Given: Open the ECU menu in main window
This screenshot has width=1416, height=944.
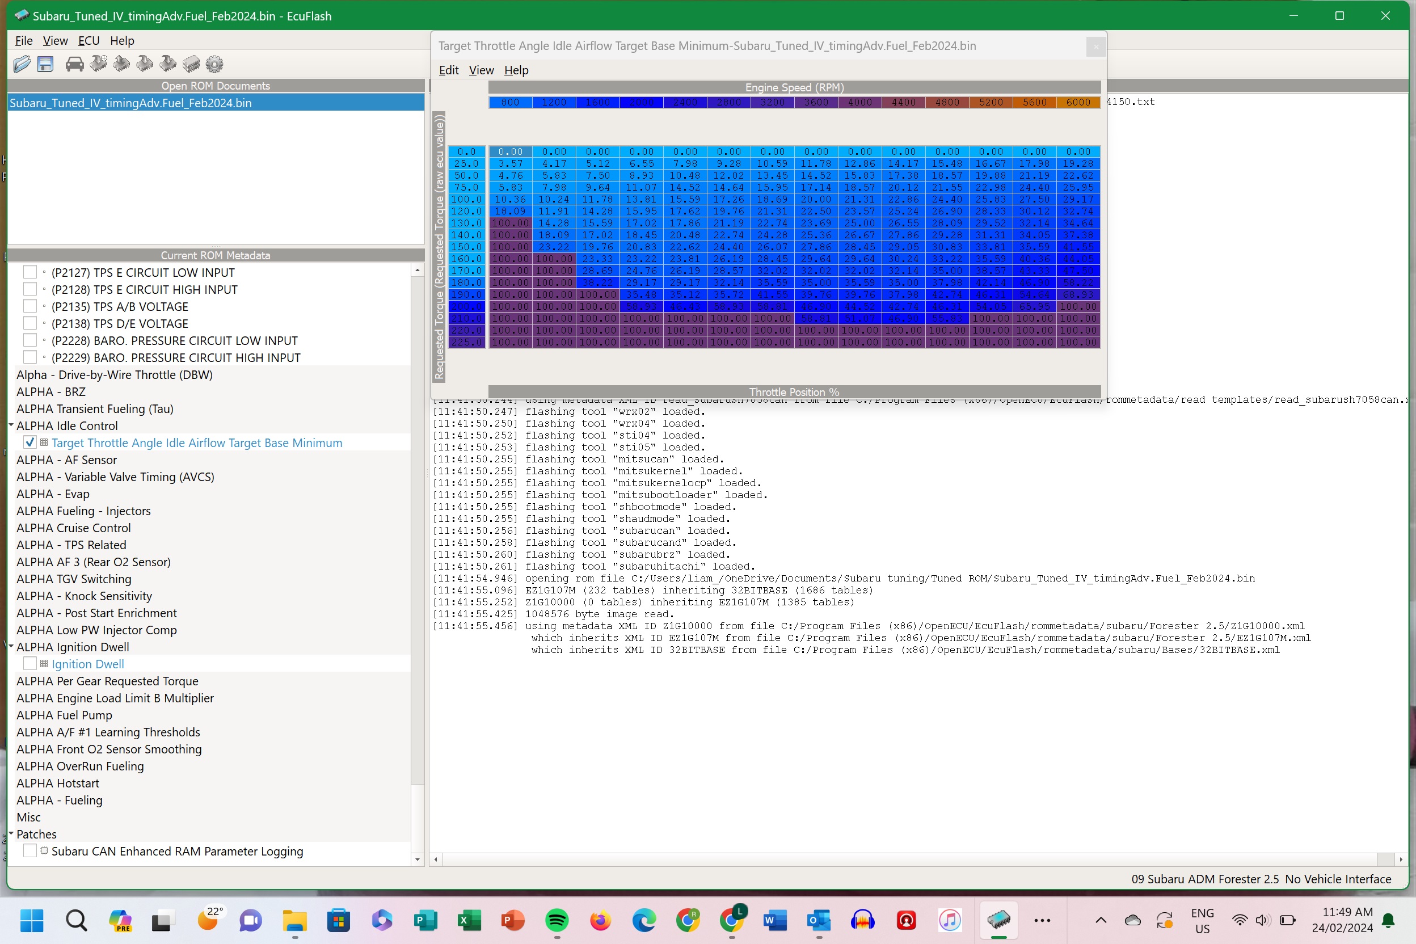Looking at the screenshot, I should point(88,40).
